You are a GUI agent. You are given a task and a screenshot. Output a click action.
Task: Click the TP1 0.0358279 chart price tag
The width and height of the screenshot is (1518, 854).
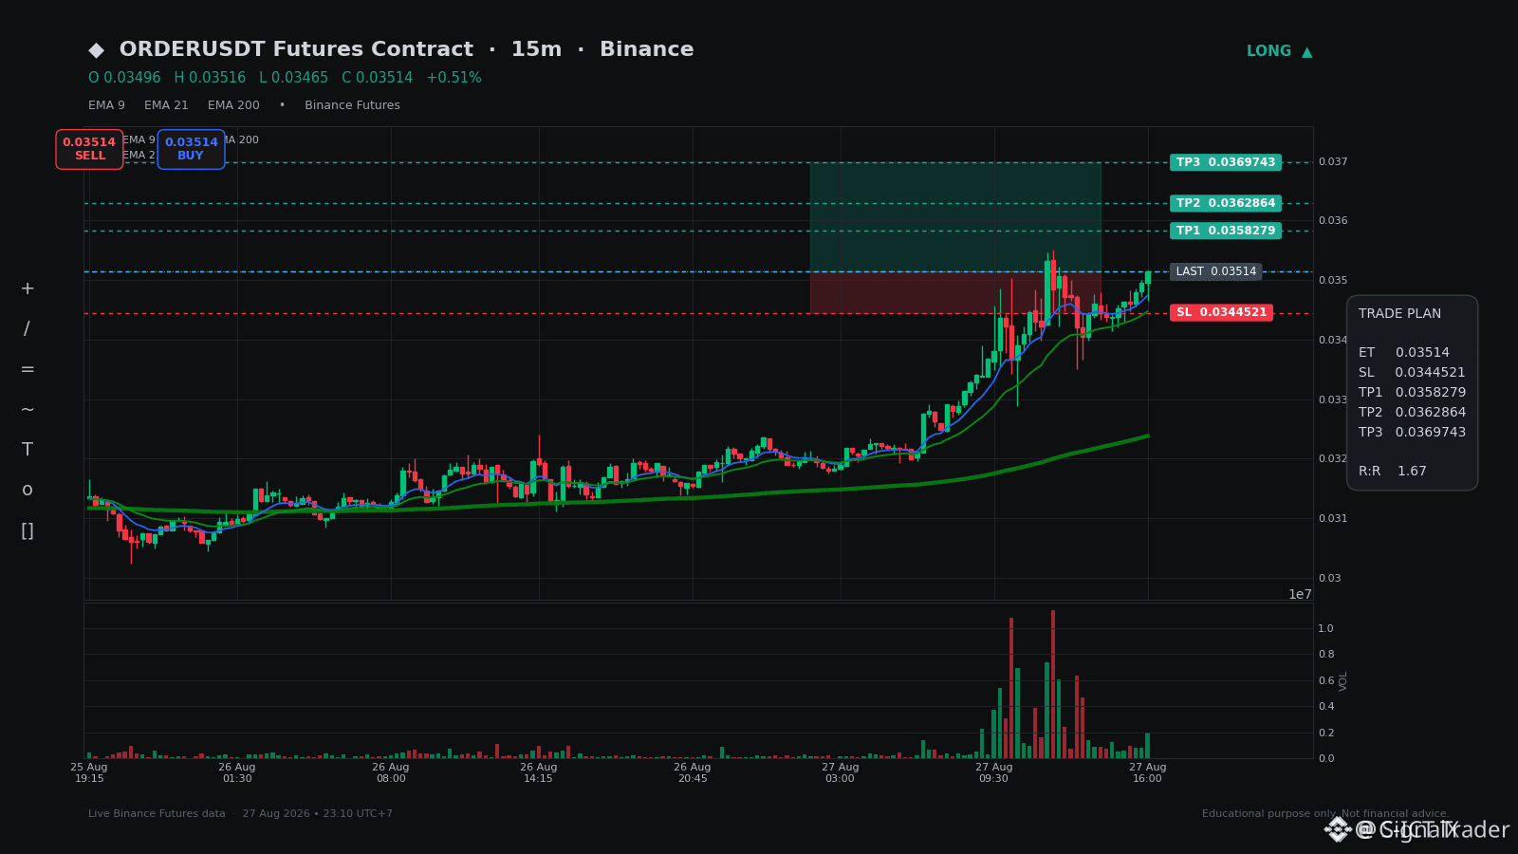click(x=1226, y=231)
